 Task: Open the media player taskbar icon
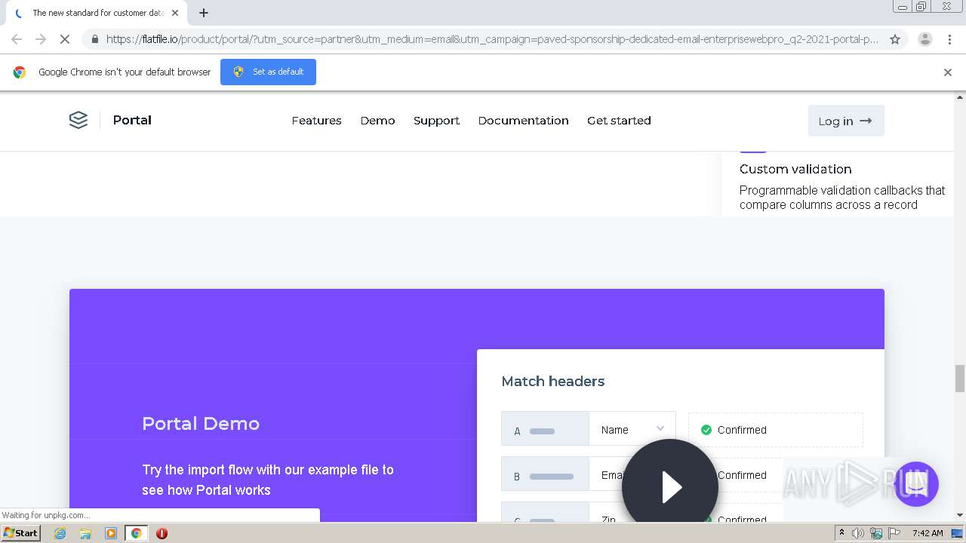pyautogui.click(x=111, y=533)
